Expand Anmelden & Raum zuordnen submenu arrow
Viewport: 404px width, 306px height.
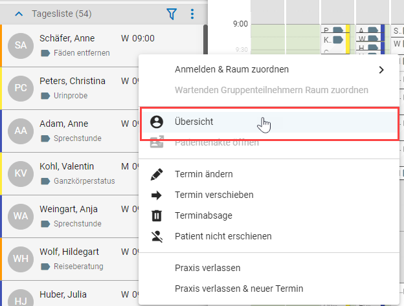381,70
